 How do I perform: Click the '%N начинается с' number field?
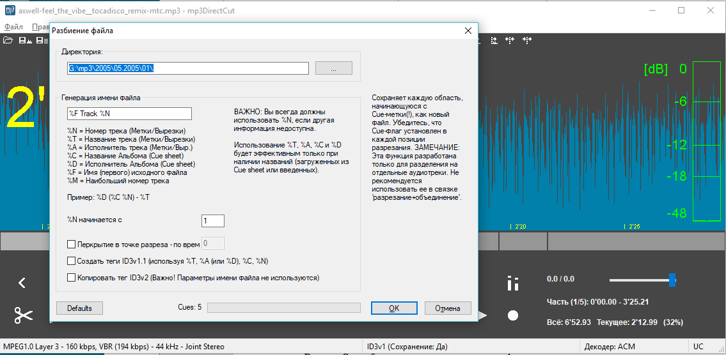click(212, 220)
